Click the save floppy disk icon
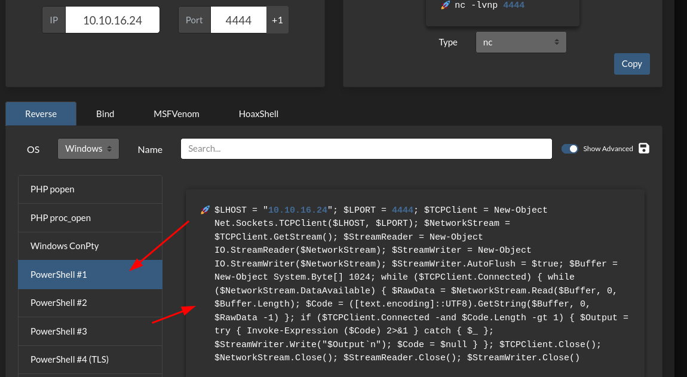The image size is (687, 377). pyautogui.click(x=643, y=149)
